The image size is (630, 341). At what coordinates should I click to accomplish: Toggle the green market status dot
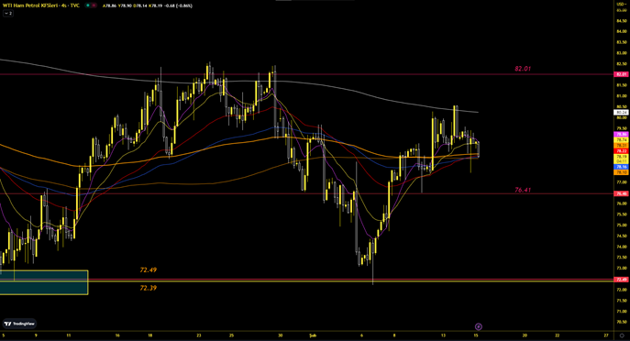pyautogui.click(x=88, y=5)
